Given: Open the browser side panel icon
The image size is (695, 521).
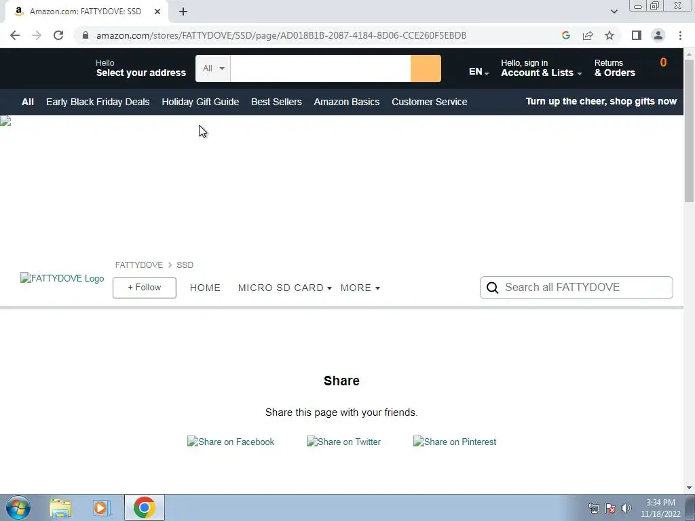Looking at the screenshot, I should (637, 35).
